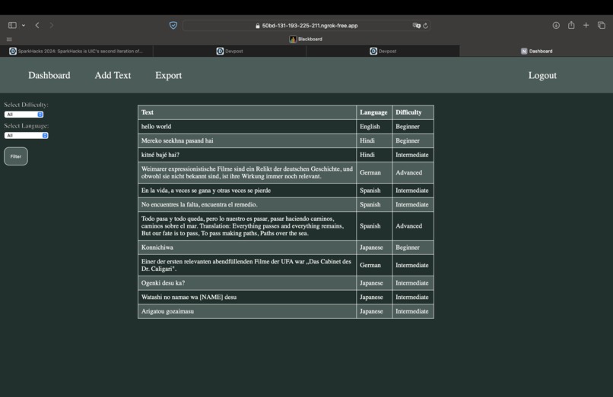
Task: Click the Text column header
Action: point(247,112)
